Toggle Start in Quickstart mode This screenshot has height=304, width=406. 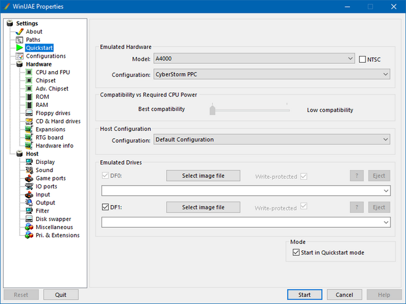(297, 252)
